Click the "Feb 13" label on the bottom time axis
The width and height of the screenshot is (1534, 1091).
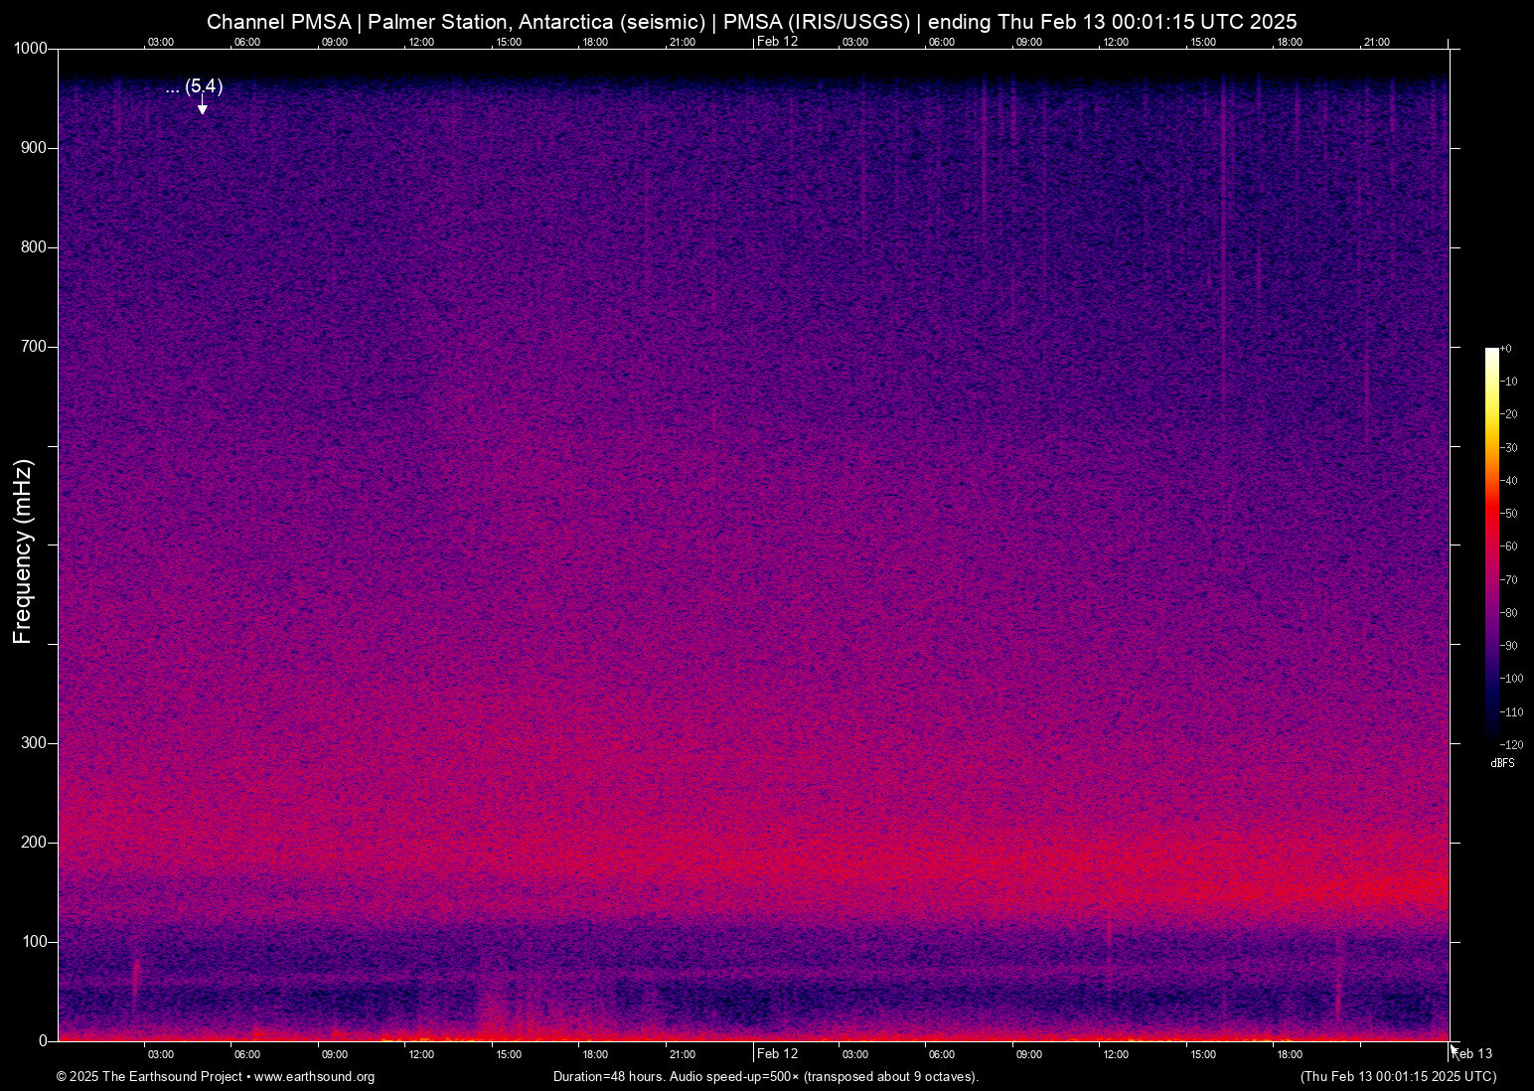(1472, 1054)
